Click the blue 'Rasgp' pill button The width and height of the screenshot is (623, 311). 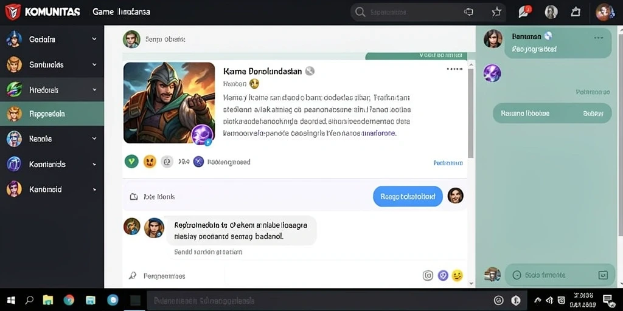pos(408,196)
